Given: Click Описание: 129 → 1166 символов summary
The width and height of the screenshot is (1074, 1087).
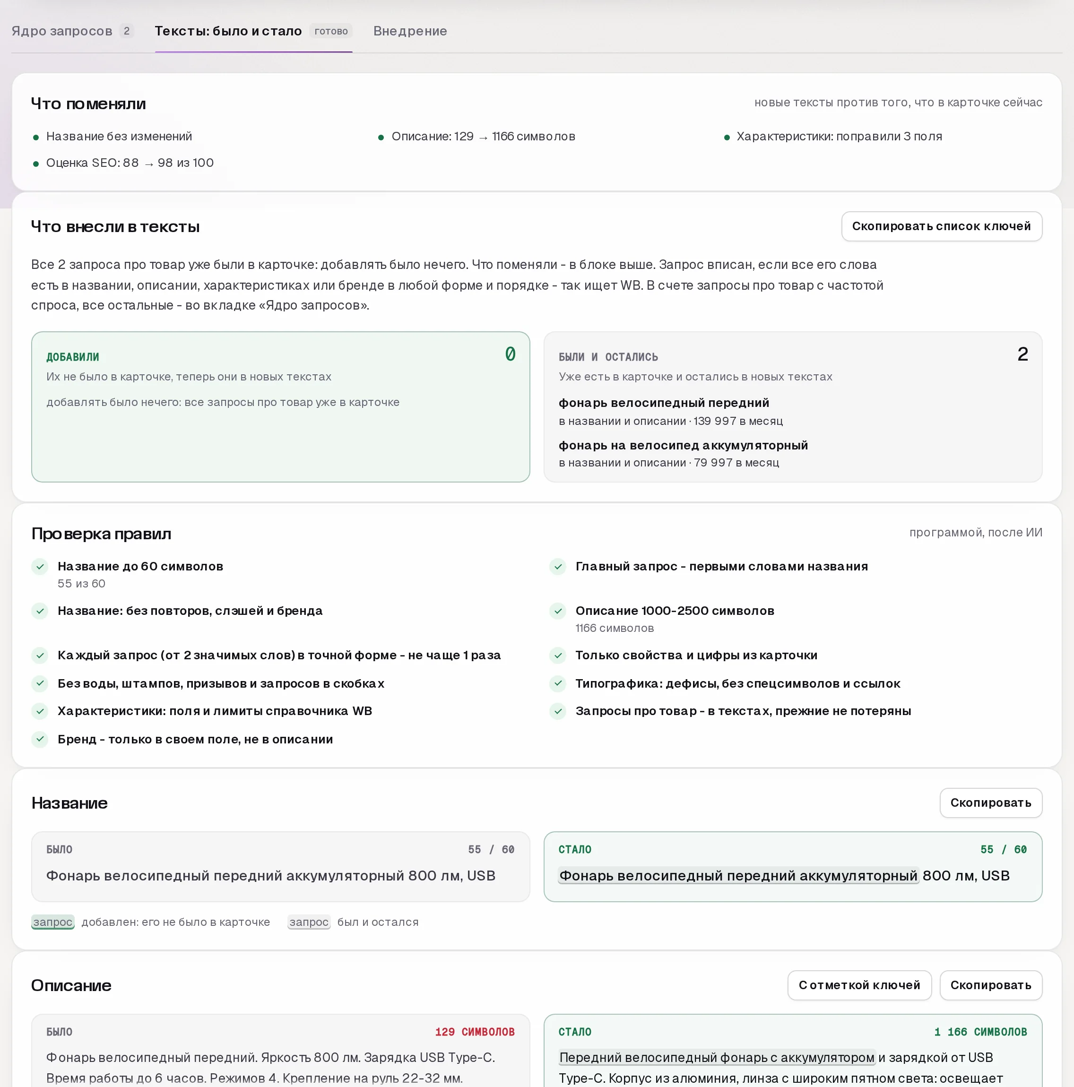Looking at the screenshot, I should coord(483,137).
